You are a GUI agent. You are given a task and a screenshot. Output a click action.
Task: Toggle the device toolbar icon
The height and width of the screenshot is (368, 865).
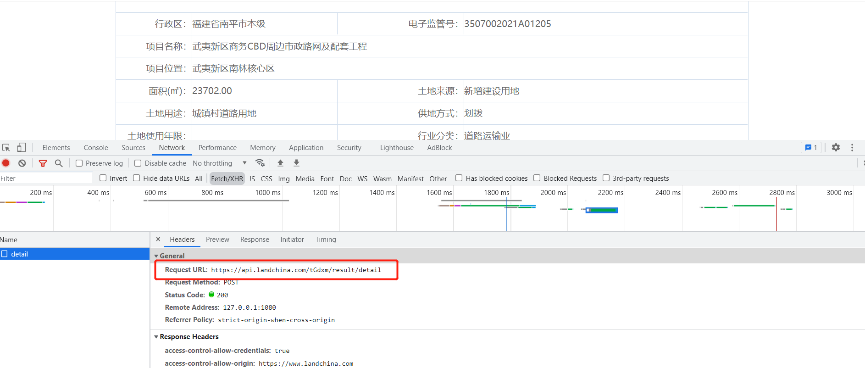coord(21,148)
